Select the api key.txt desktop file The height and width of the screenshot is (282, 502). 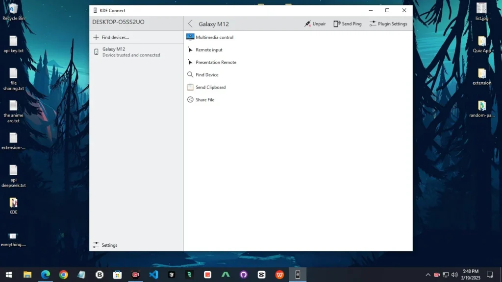point(13,45)
